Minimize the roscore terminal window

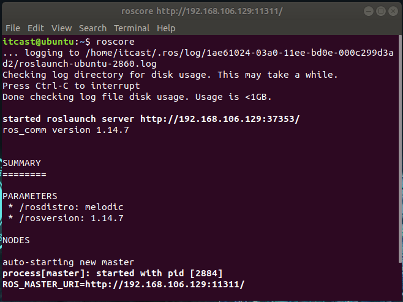[x=369, y=11]
